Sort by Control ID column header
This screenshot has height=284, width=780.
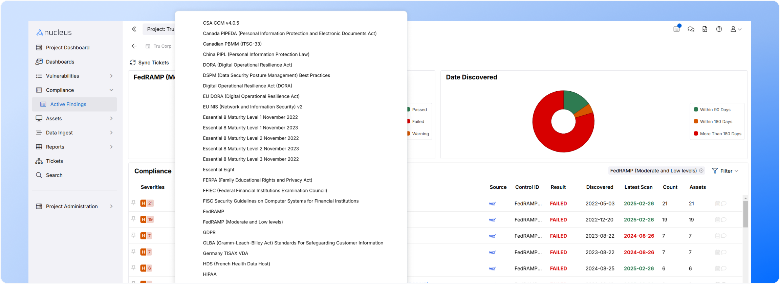coord(527,187)
